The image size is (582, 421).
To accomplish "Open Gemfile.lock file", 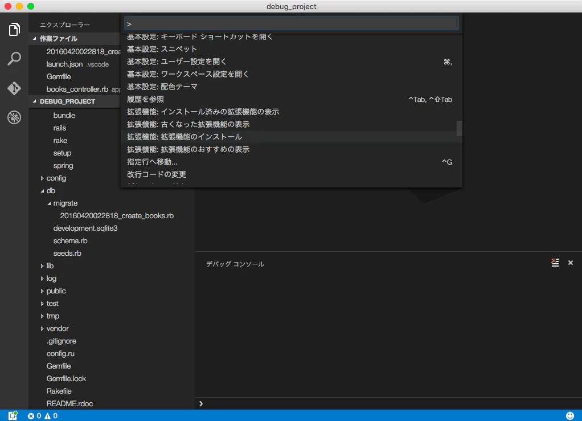I will 66,379.
